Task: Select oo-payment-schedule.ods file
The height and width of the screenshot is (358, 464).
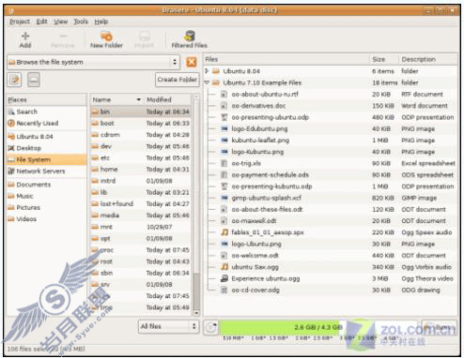Action: click(x=270, y=174)
